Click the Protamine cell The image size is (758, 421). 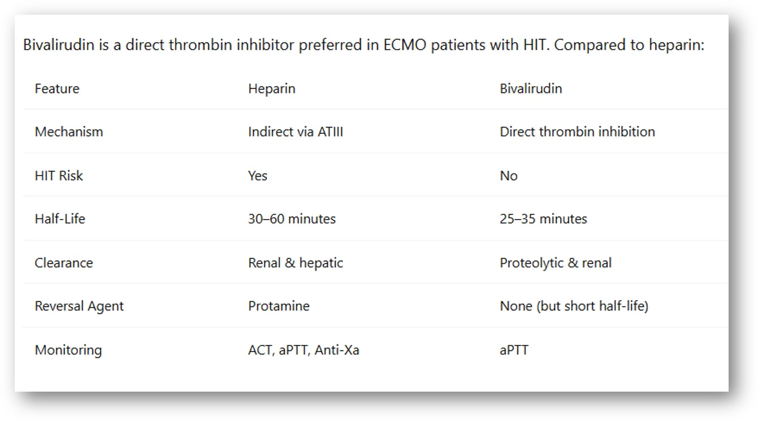pyautogui.click(x=279, y=306)
